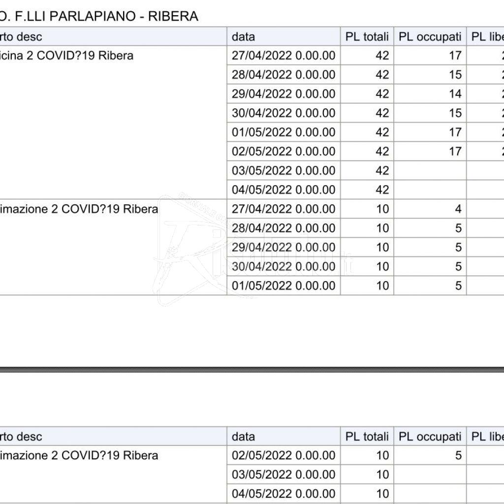Select the Medicina 2 COVID?19 Ribera row label

66,56
